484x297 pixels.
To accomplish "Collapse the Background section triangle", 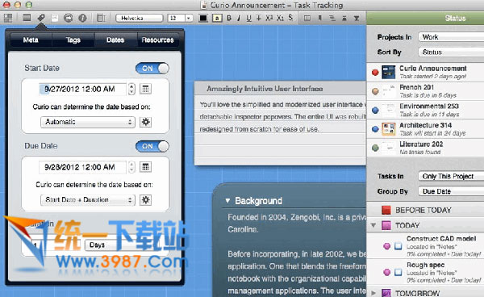I will pyautogui.click(x=227, y=201).
